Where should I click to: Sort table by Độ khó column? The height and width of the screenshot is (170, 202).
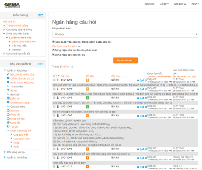point(90,76)
